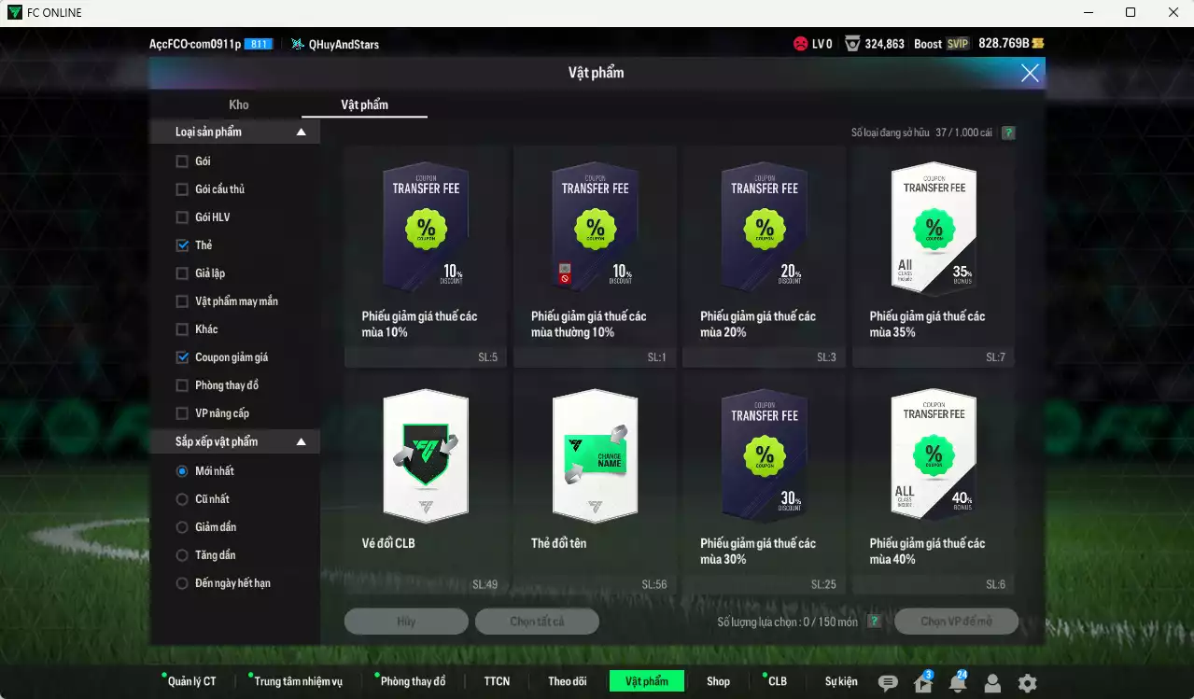Collapse the Loại sản phẩm section
Image resolution: width=1194 pixels, height=699 pixels.
301,133
